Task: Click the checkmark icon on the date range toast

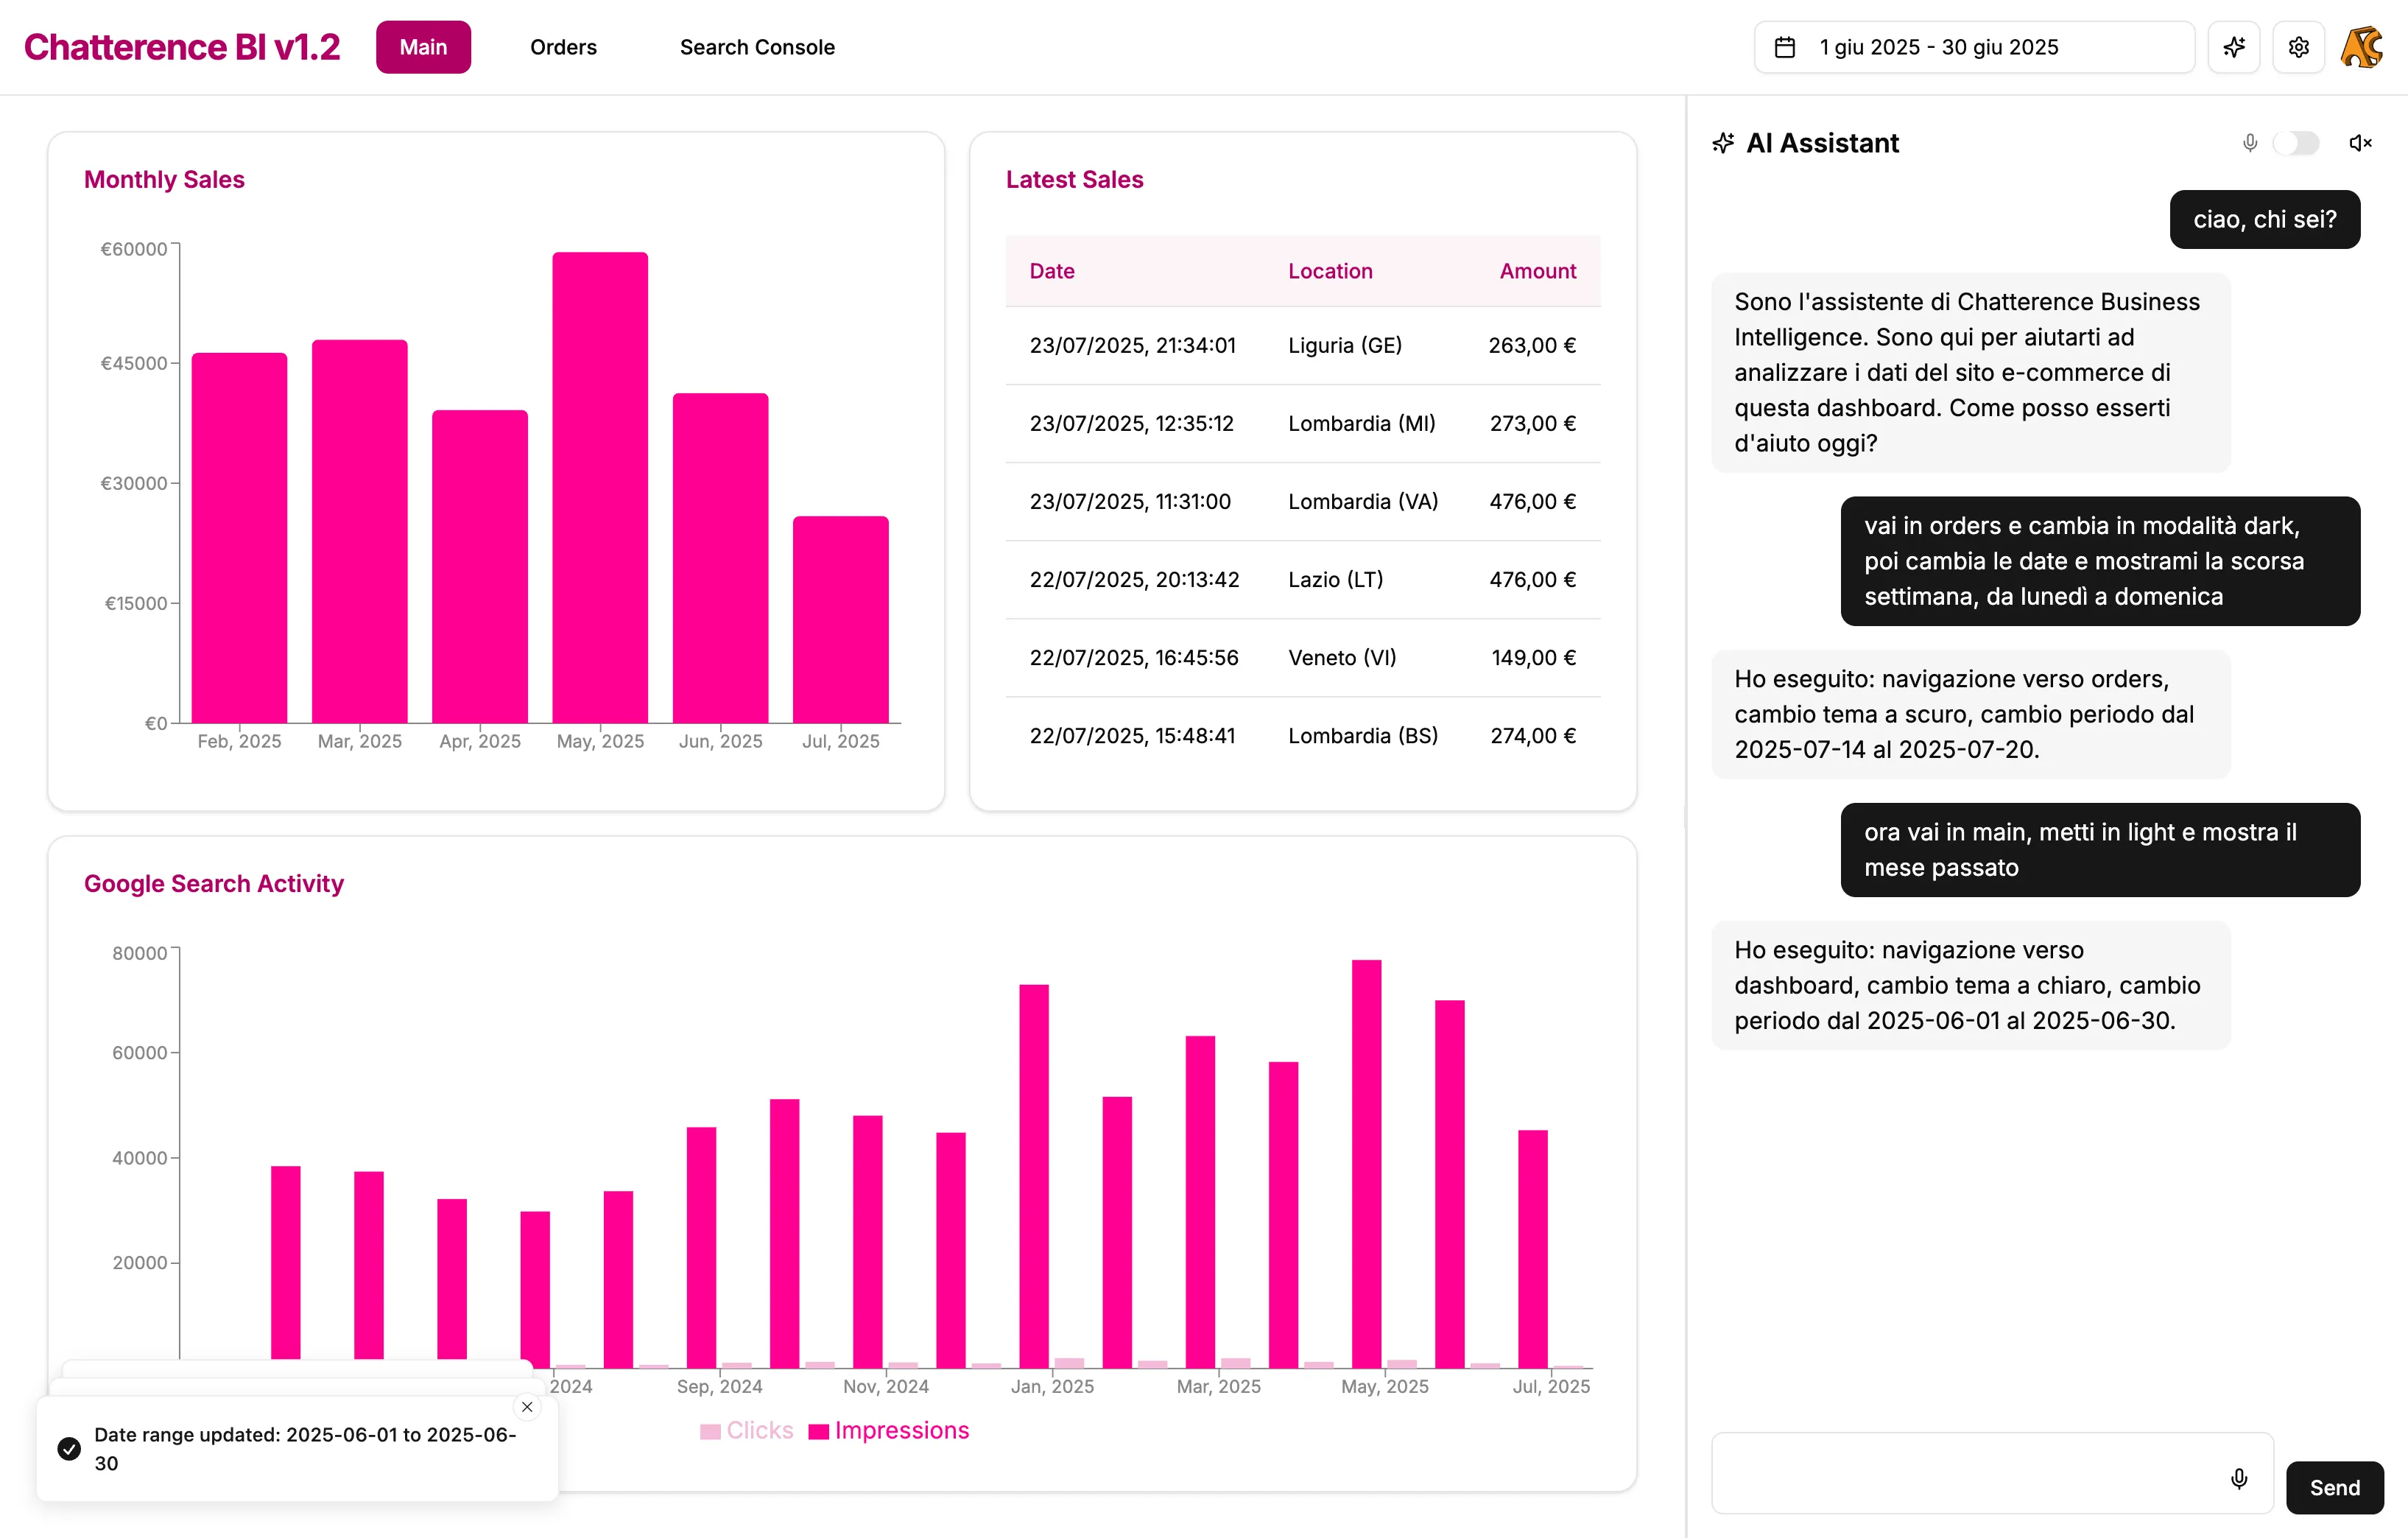Action: [68, 1448]
